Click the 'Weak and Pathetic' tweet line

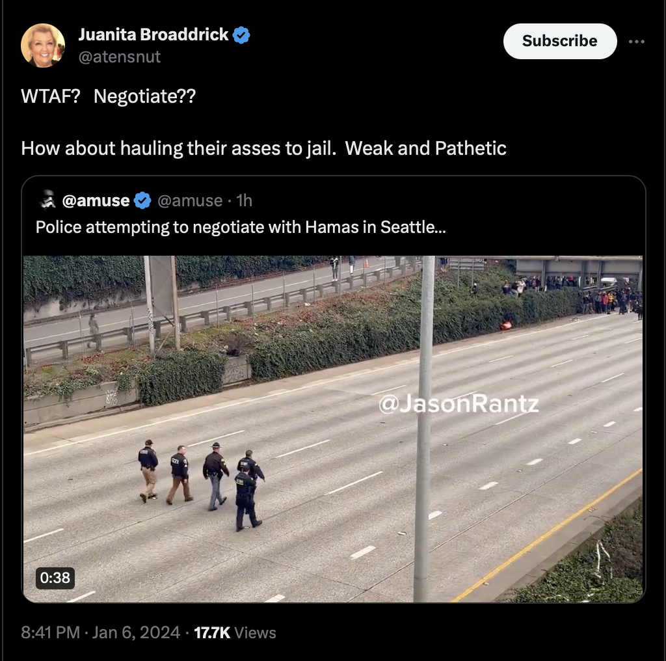click(x=264, y=148)
